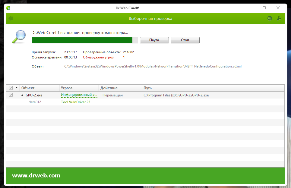291x188 pixels.
Task: Click the start time value 23:16:17
Action: (x=71, y=52)
